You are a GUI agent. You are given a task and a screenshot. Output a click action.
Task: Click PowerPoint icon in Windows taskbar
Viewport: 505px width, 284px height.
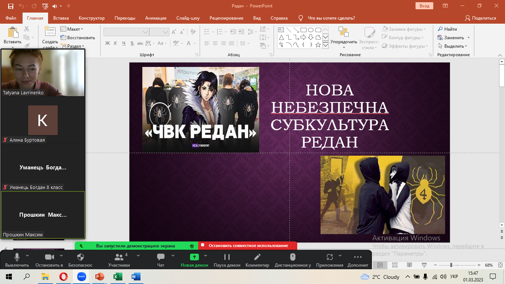point(99,277)
